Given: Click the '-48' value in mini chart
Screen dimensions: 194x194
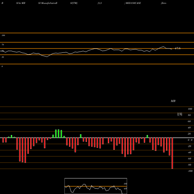Looking at the screenshot, I should (x=125, y=189).
